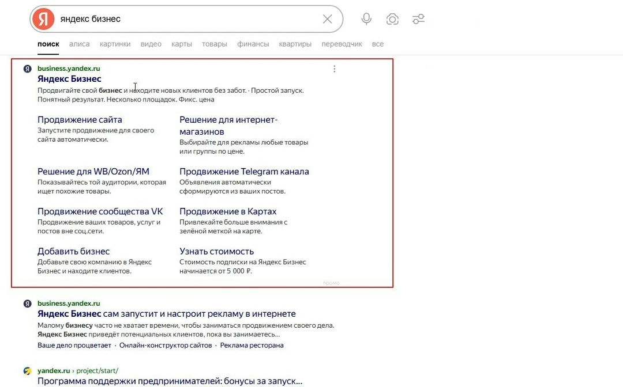The image size is (623, 387).
Task: Open the three-dot menu of the promo result
Action: 335,69
